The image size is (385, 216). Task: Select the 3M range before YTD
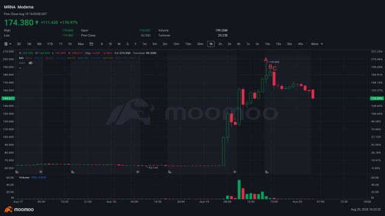click(x=39, y=44)
